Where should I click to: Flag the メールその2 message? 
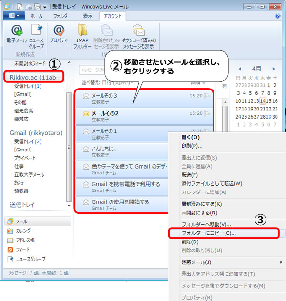tap(207, 114)
